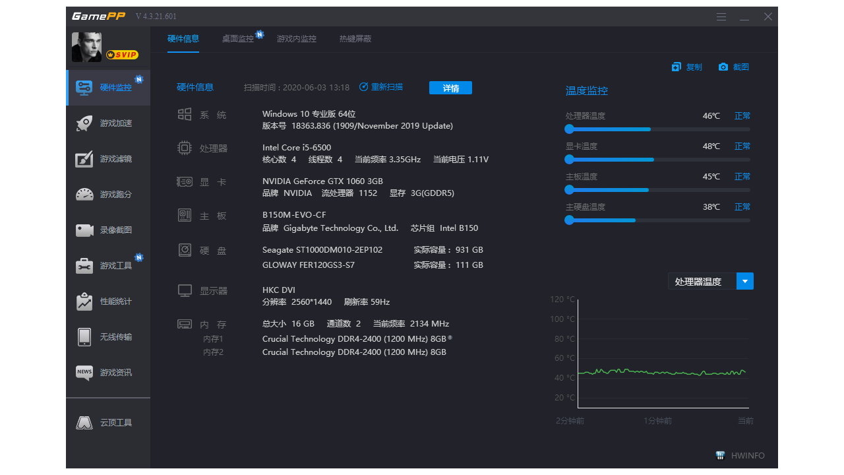Click the 内存2 Crucial Technology row
The height and width of the screenshot is (475, 844).
pos(354,352)
